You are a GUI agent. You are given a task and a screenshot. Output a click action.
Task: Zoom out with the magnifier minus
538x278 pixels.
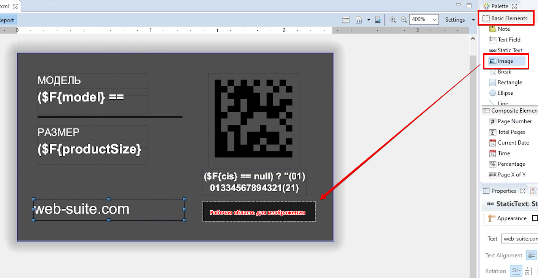[x=404, y=19]
